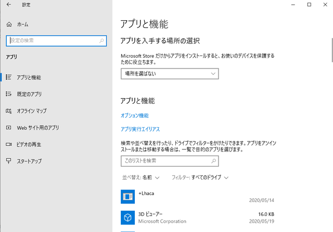
Task: Expand the フィルター: すべてのドライブ dropdown
Action: click(200, 178)
